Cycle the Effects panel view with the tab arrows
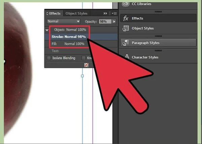The height and width of the screenshot is (144, 202). click(47, 13)
